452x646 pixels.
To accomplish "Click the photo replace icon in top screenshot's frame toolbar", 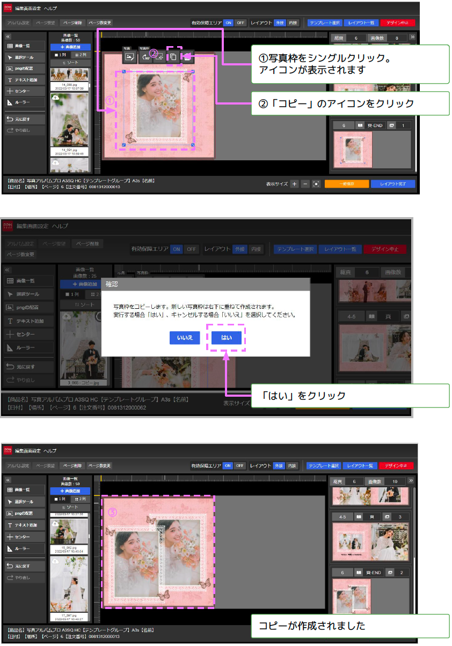I will 130,57.
